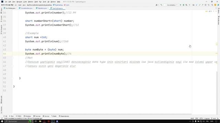
Task: Open the Build menu
Action: 36,2
